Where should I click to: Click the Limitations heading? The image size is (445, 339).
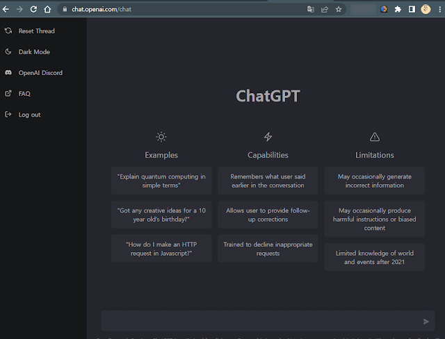coord(375,155)
